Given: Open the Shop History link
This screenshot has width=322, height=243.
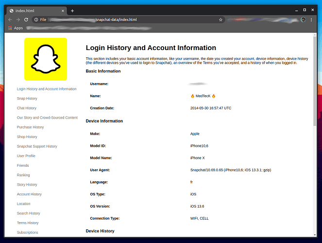Looking at the screenshot, I should click(x=27, y=137).
